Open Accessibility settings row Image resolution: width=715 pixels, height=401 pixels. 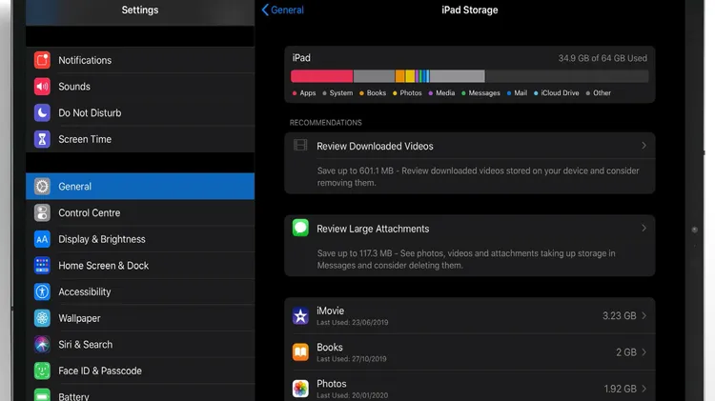coord(140,291)
